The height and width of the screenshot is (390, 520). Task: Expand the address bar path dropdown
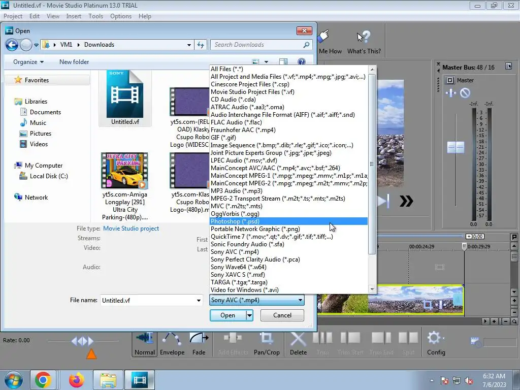pos(189,45)
